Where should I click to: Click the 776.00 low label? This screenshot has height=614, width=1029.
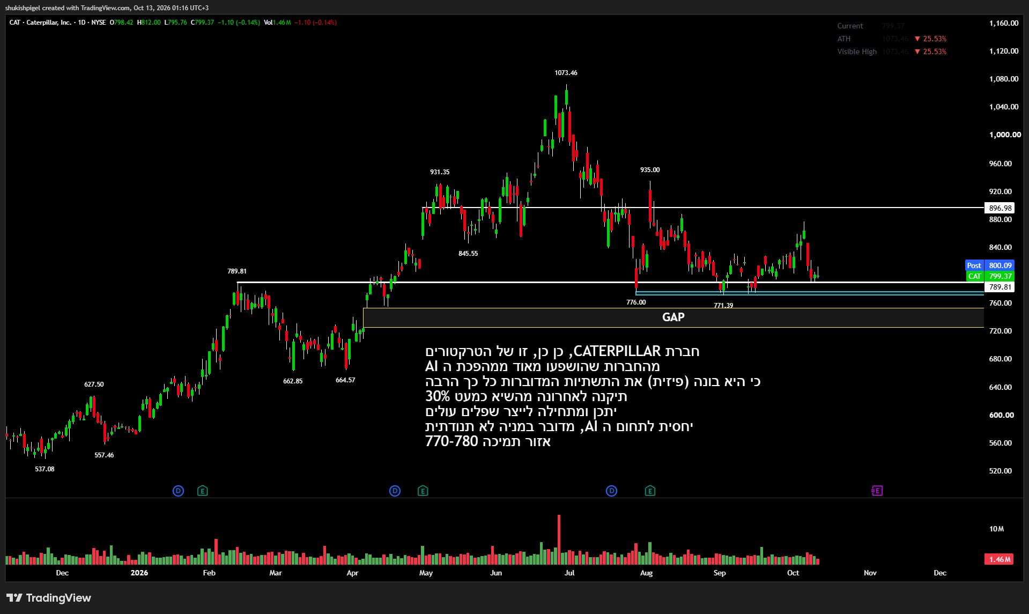(x=636, y=302)
